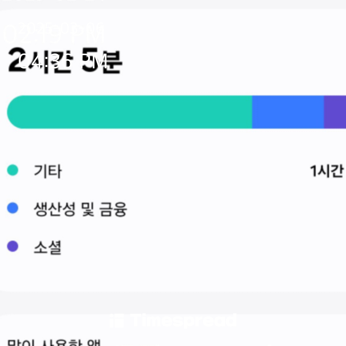Click the digit 2 in total hours

click(x=17, y=61)
